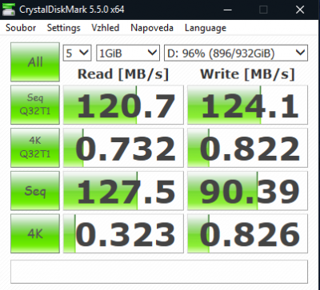Click the empty comment field at bottom
The height and width of the screenshot is (290, 320).
tap(159, 272)
